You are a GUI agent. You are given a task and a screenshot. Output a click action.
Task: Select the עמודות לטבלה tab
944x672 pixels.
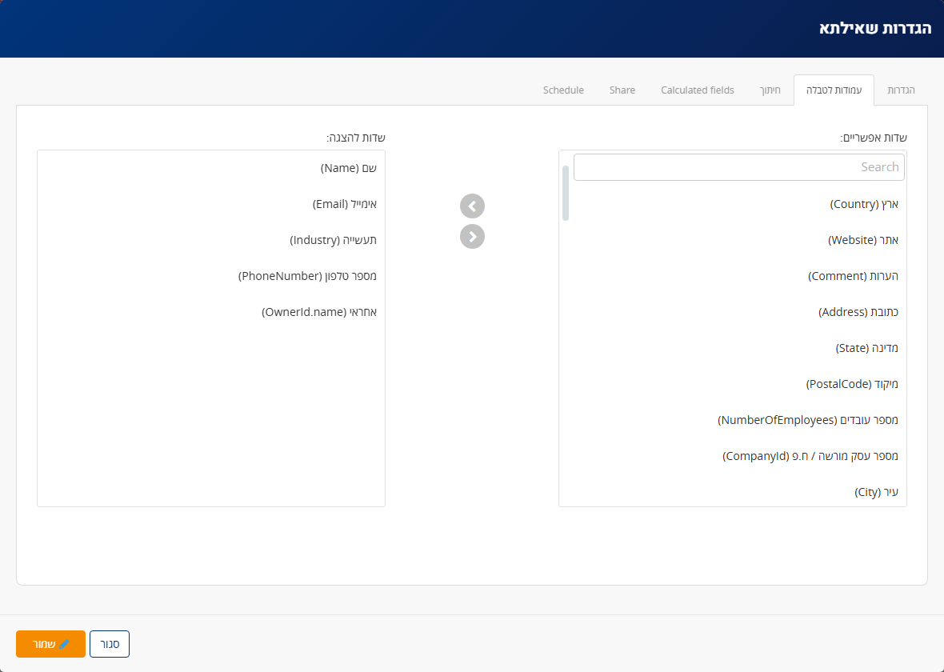coord(834,90)
